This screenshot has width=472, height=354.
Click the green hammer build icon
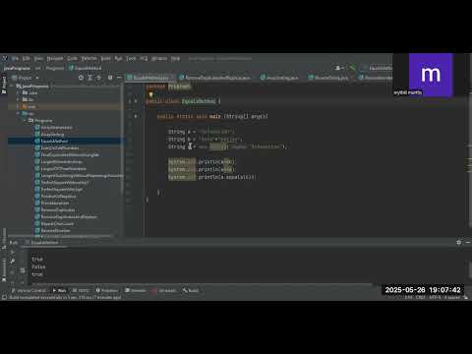(352, 68)
